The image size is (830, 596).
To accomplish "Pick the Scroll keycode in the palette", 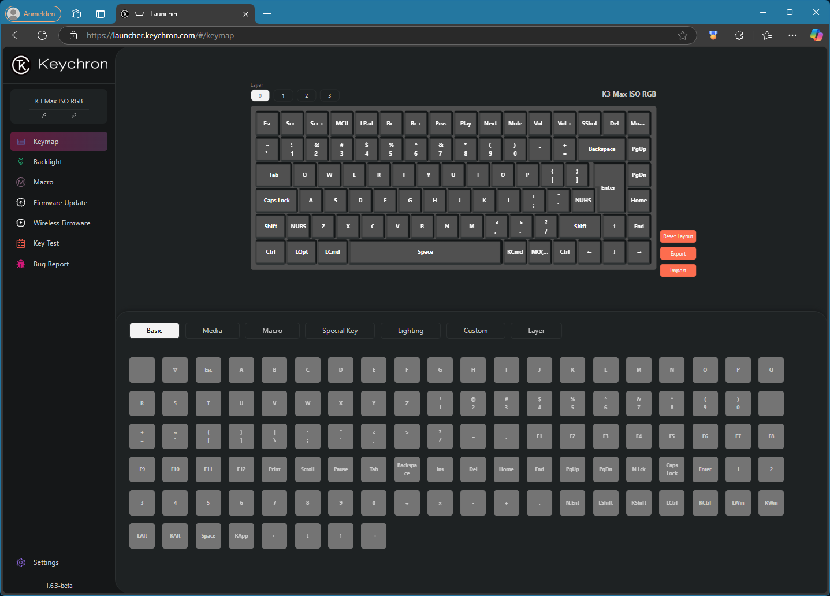I will (308, 469).
